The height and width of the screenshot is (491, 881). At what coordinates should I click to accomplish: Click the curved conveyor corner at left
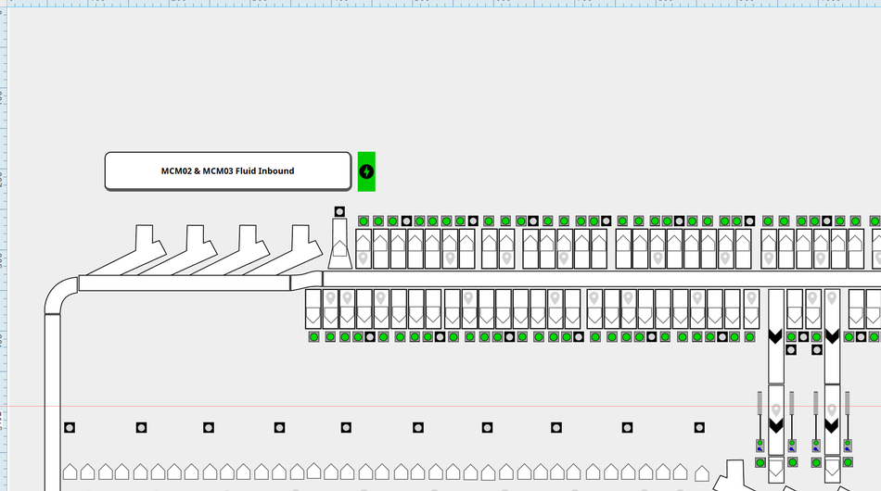[60, 295]
